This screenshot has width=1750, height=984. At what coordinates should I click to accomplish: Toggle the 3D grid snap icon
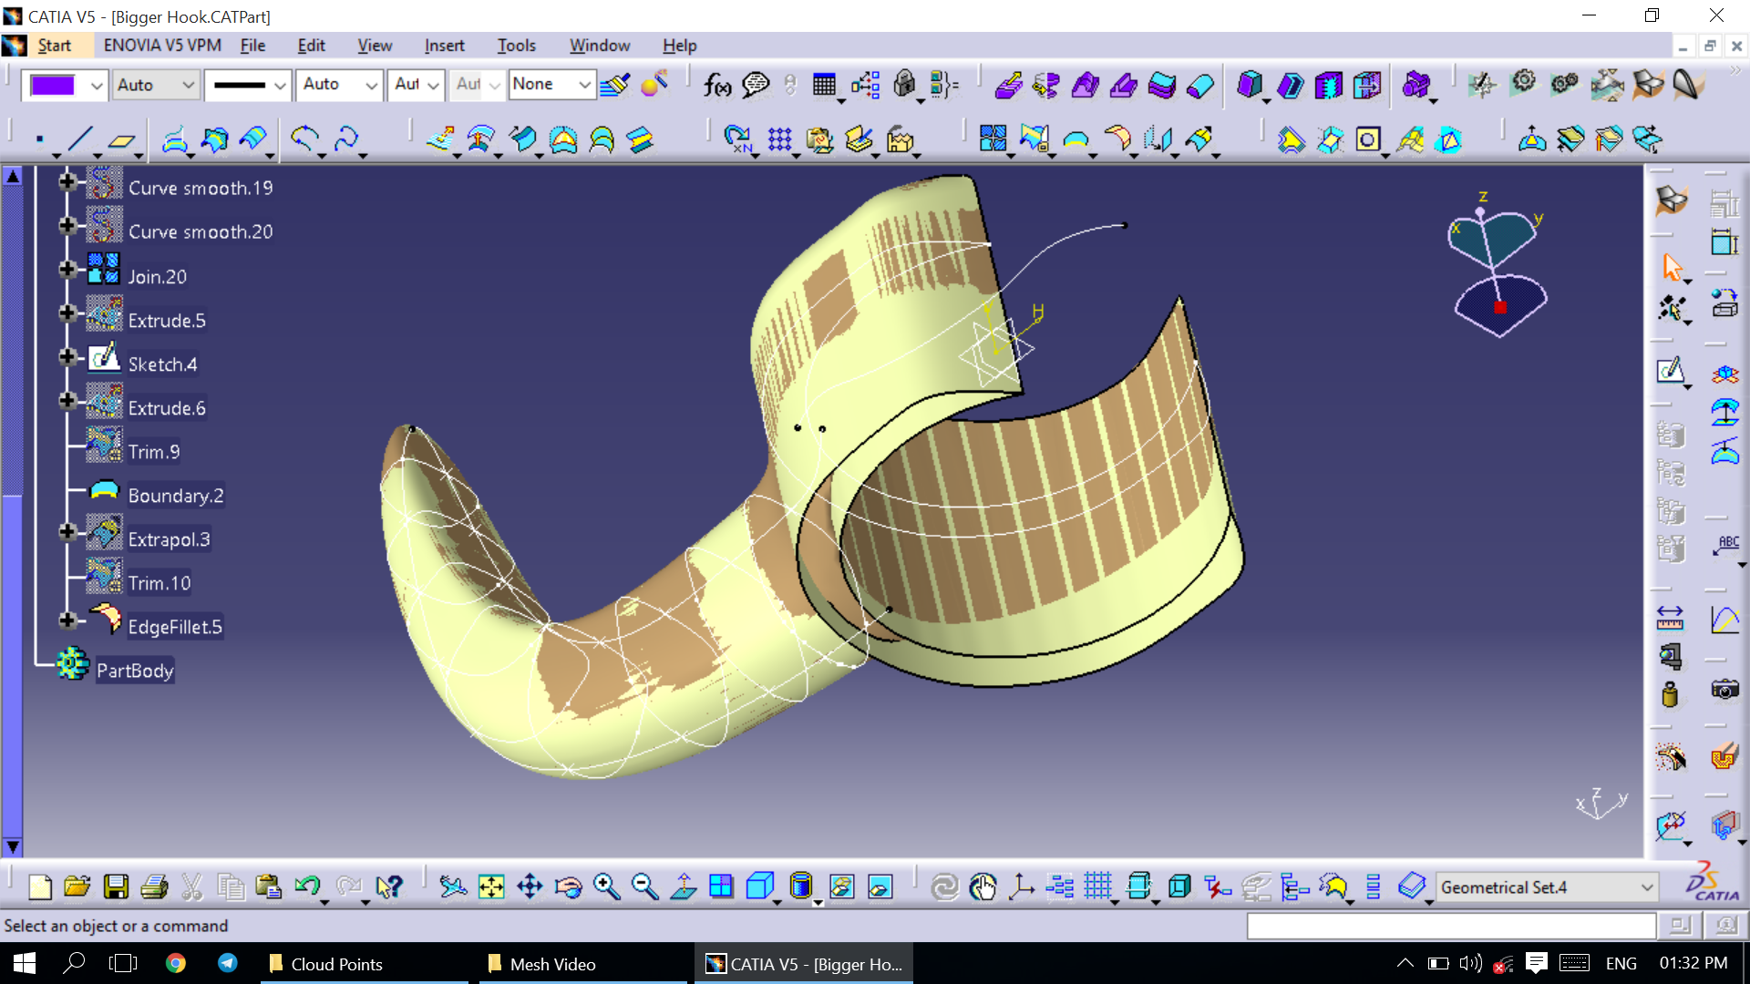pos(1098,887)
